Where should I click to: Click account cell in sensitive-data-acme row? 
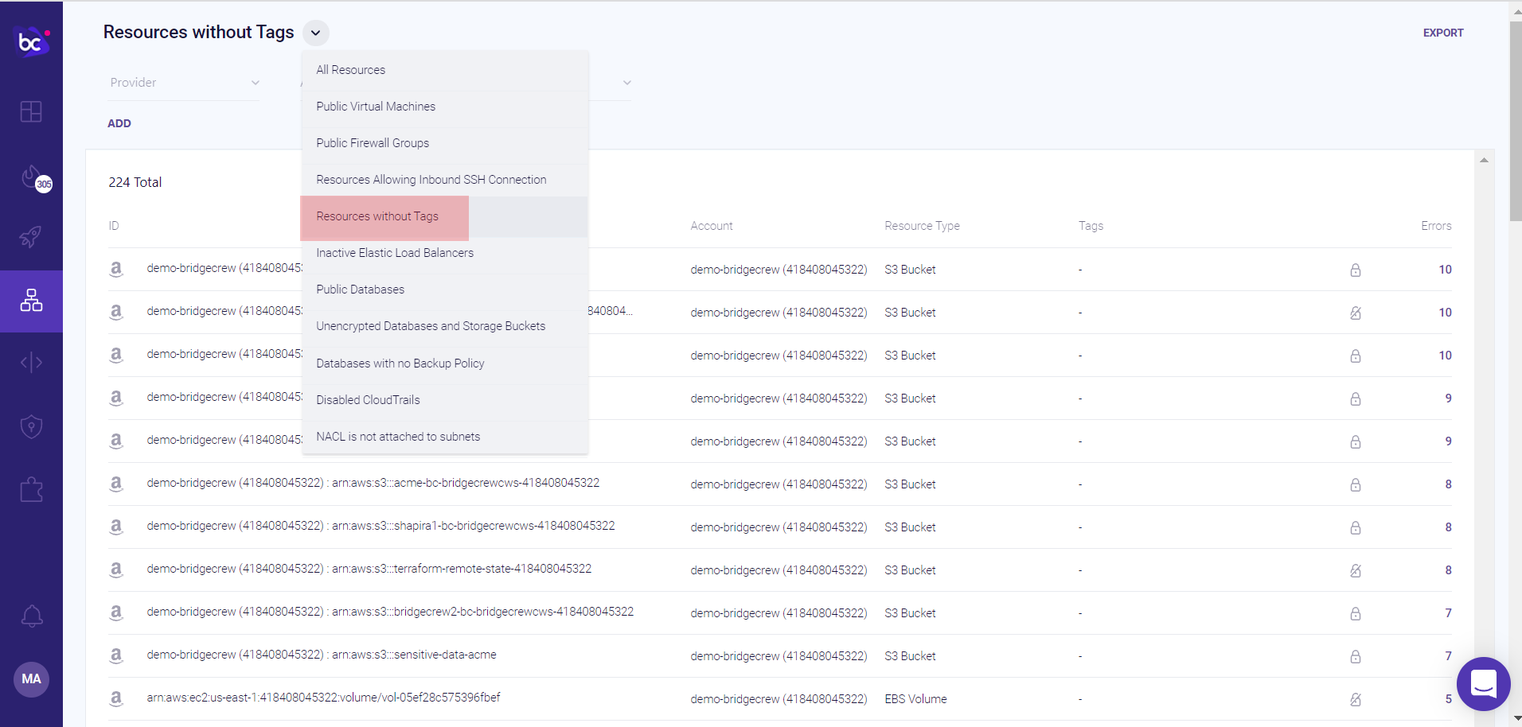click(779, 656)
